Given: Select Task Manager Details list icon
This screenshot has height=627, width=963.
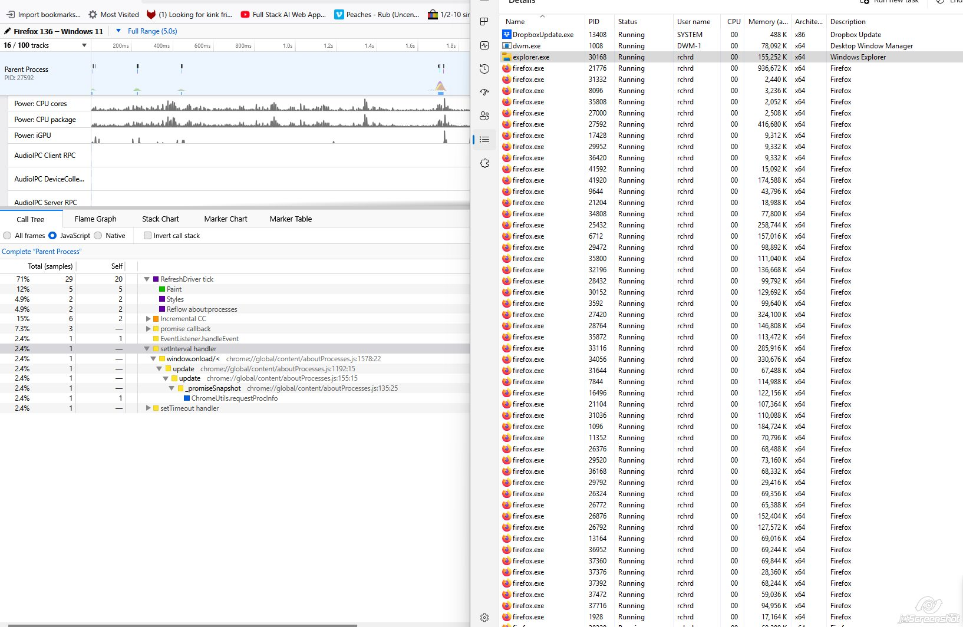Looking at the screenshot, I should [x=484, y=140].
